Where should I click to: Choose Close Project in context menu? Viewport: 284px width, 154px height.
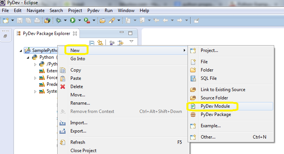123,151
